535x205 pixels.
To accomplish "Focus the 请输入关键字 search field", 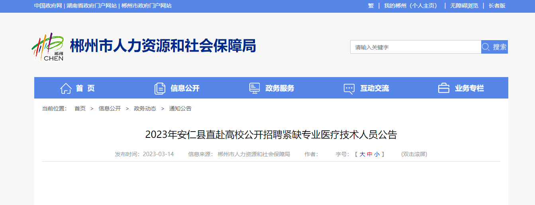I will tap(415, 47).
